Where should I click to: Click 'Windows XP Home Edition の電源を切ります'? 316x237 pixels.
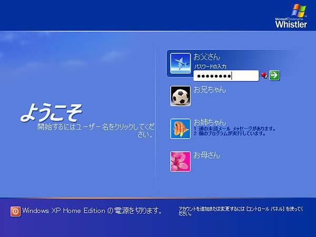coord(92,211)
